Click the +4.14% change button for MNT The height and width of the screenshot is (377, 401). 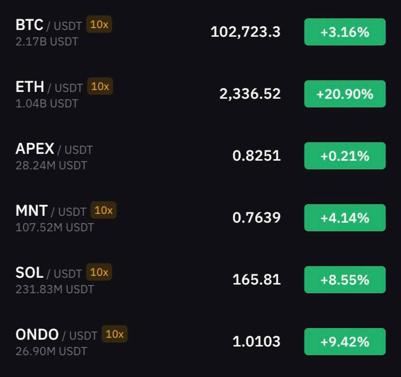pos(345,218)
